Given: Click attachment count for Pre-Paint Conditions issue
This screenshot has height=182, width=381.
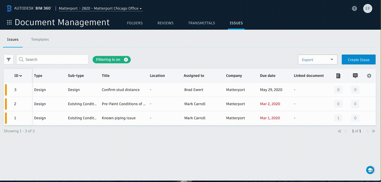Looking at the screenshot, I should [338, 104].
